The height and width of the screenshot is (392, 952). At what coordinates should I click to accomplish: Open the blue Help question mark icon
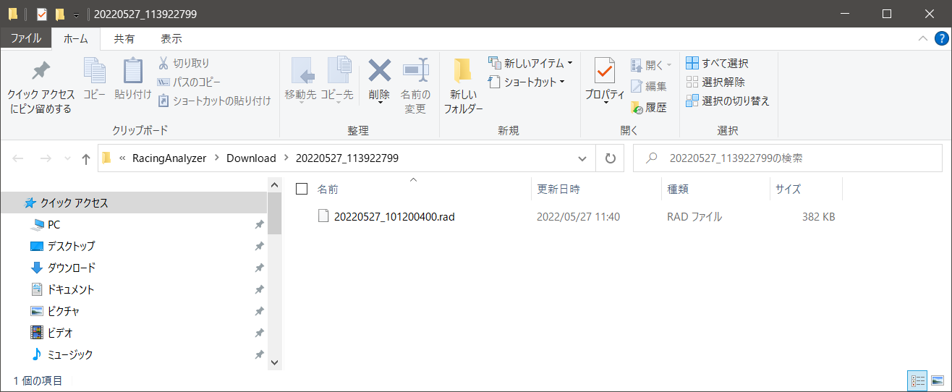940,38
